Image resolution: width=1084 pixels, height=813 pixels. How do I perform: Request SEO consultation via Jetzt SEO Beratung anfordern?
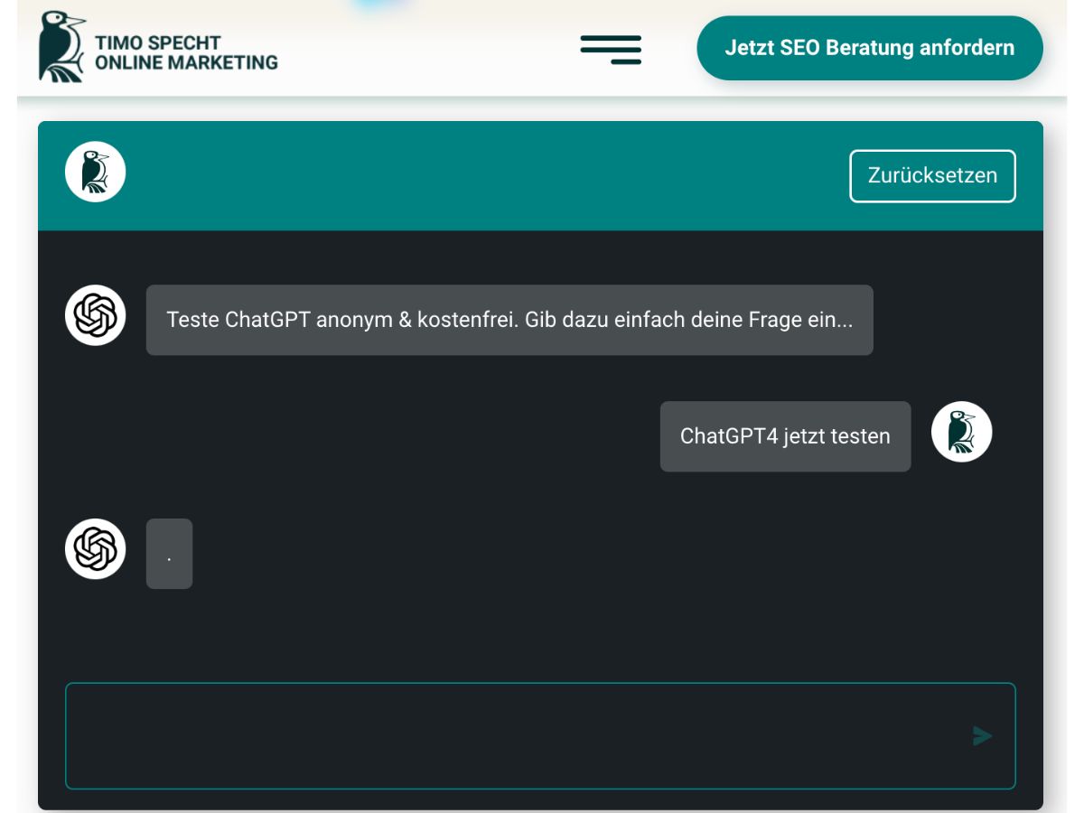[870, 48]
